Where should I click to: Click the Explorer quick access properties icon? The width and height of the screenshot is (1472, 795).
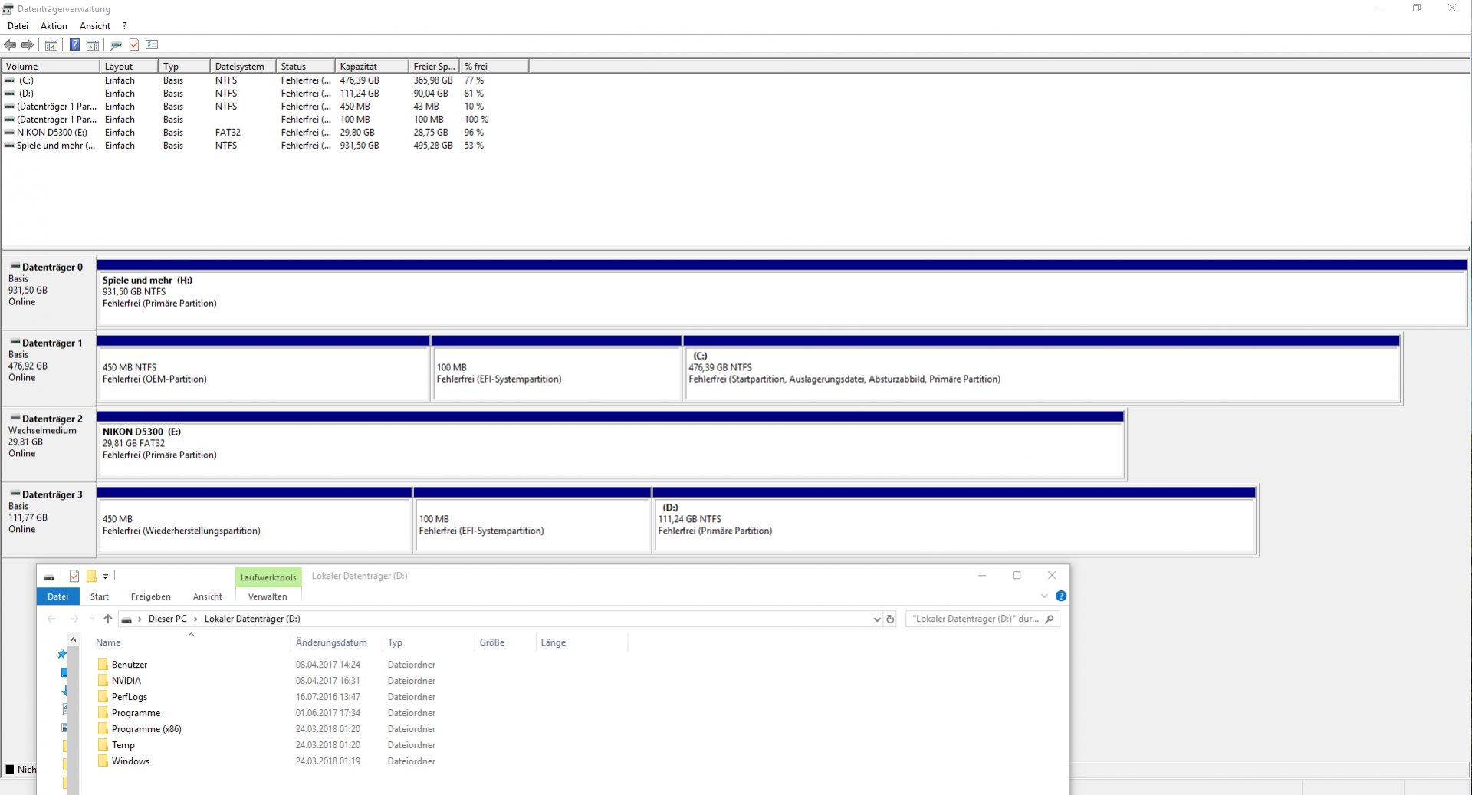click(74, 577)
